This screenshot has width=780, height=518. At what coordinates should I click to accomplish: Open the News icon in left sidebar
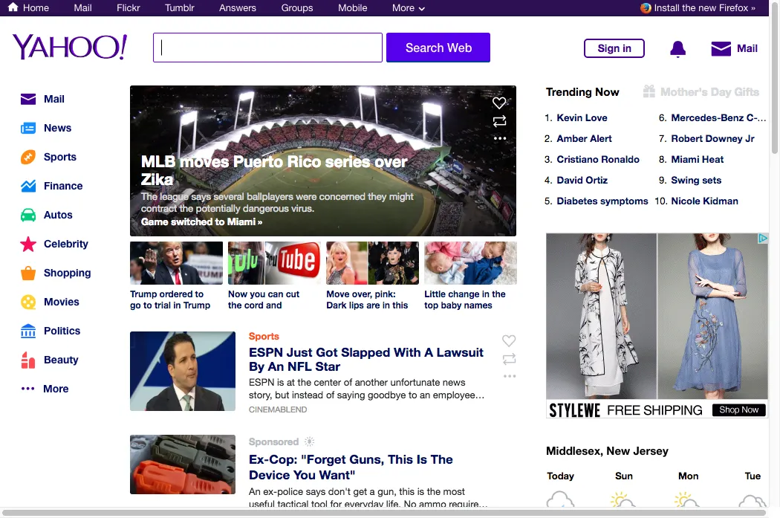28,129
